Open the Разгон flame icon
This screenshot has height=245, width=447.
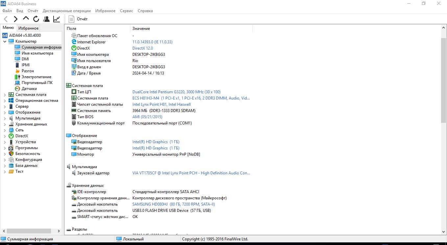[x=17, y=71]
